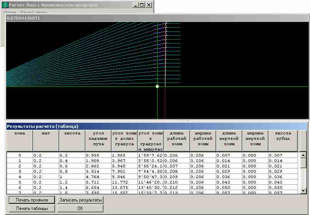Image resolution: width=310 pixels, height=215 pixels.
Task: Close the Fresnel lens calculation window
Action: click(148, 5)
